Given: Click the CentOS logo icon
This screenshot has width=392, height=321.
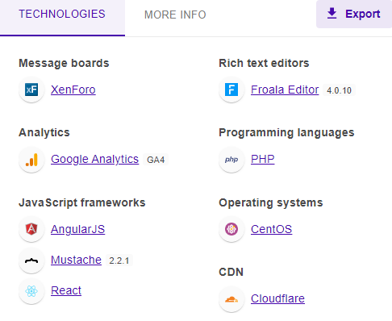Looking at the screenshot, I should 231,229.
